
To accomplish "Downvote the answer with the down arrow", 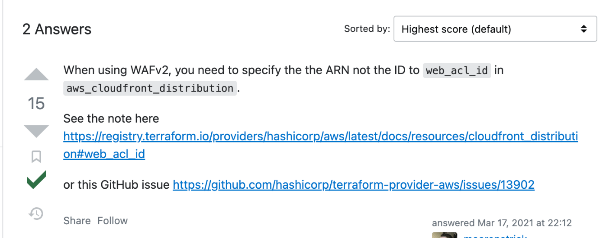I will [x=36, y=131].
